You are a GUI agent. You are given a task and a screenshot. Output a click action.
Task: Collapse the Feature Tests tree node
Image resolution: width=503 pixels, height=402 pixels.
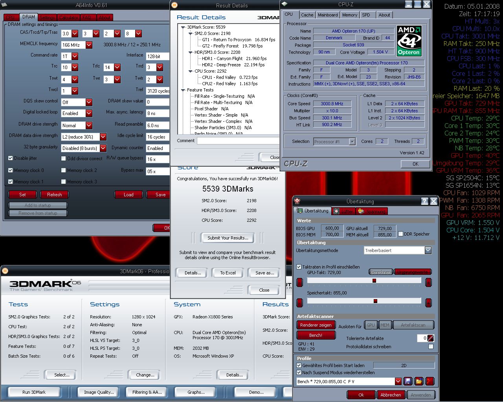pyautogui.click(x=183, y=90)
